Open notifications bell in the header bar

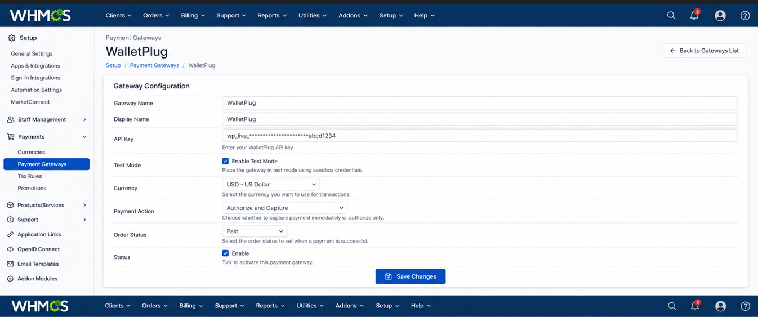pyautogui.click(x=694, y=15)
